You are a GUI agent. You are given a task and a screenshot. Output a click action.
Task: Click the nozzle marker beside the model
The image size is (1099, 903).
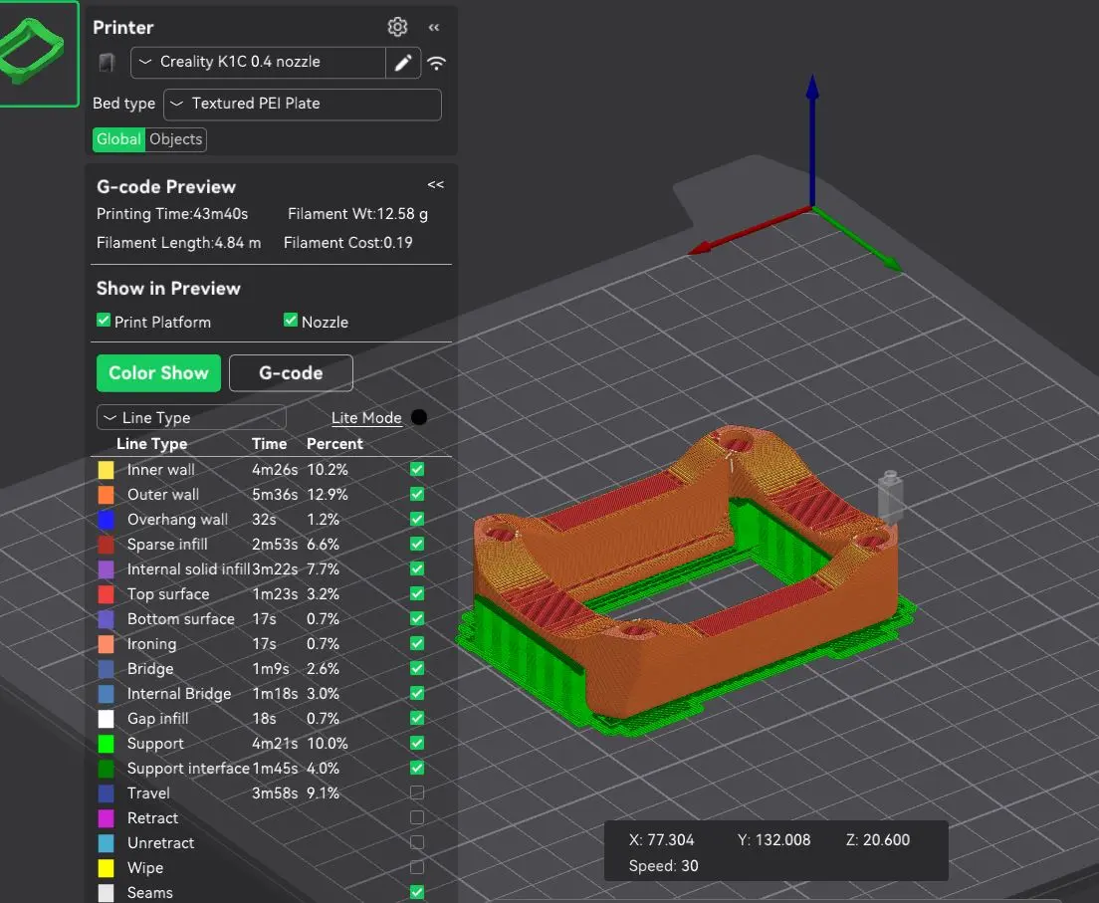click(890, 497)
